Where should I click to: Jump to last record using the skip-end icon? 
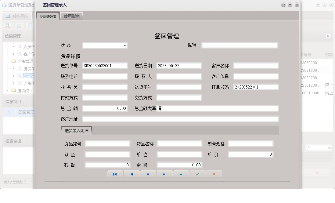(164, 174)
